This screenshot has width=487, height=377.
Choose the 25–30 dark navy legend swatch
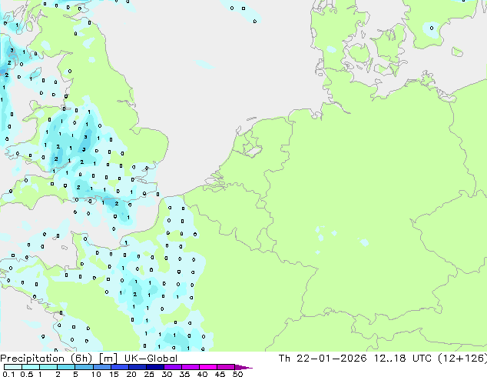point(155,367)
